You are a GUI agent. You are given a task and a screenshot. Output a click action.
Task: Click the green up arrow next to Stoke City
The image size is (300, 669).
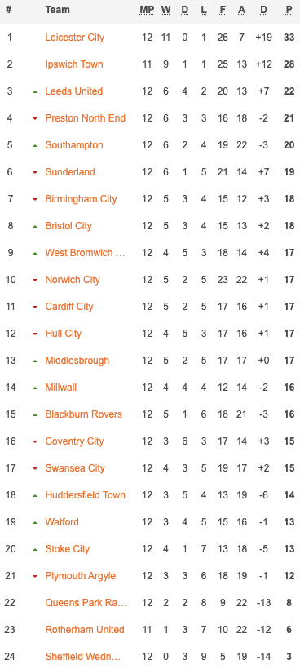35,550
